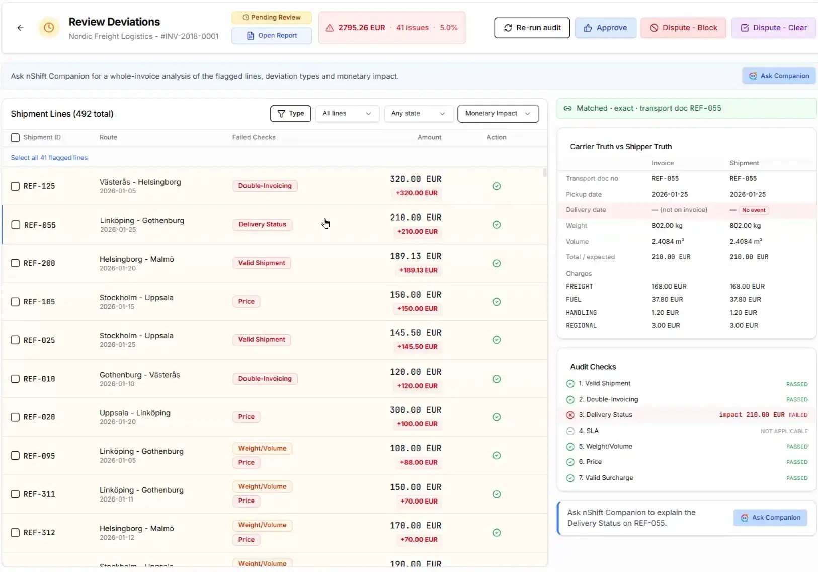818x572 pixels.
Task: Open the Monetary Impact sort dropdown
Action: (x=498, y=114)
